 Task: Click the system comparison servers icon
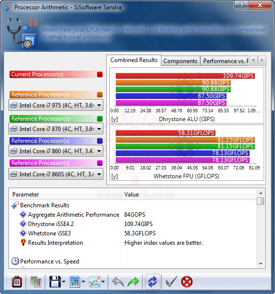[x=35, y=282]
